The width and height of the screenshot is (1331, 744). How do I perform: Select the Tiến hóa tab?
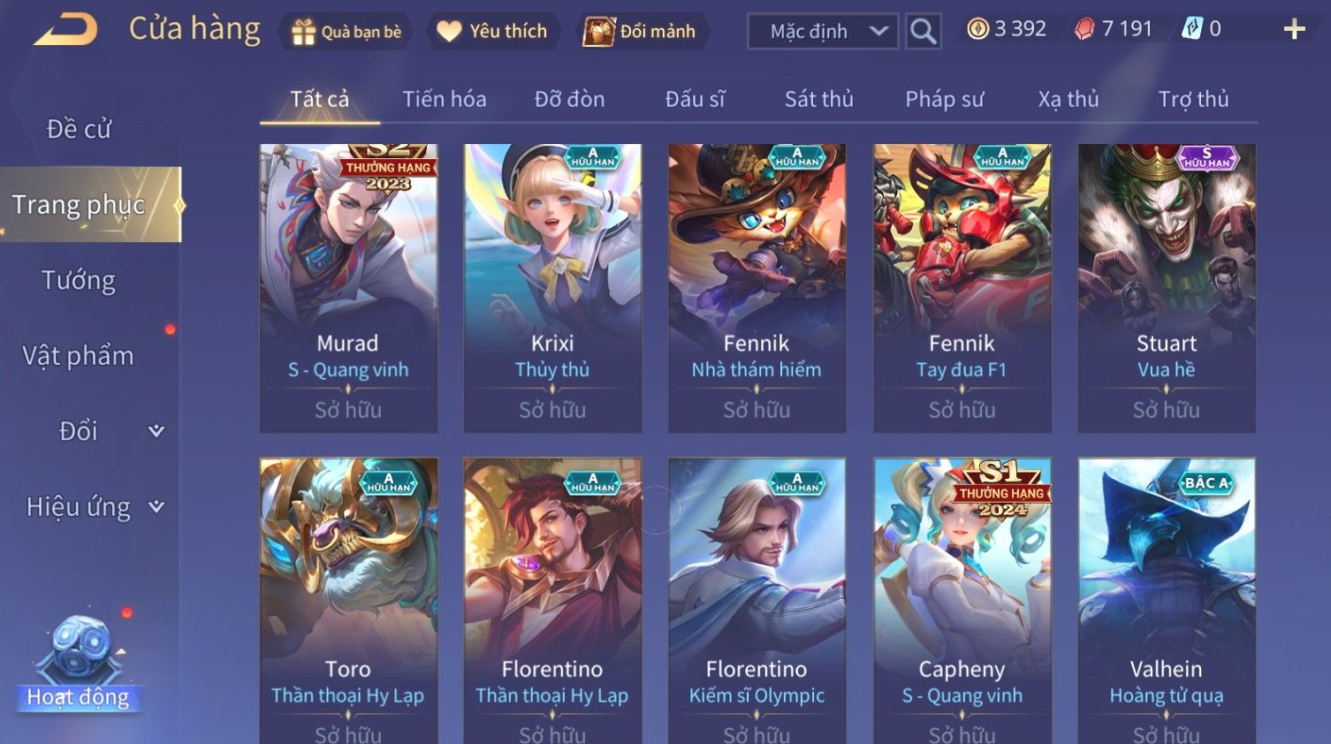click(445, 99)
